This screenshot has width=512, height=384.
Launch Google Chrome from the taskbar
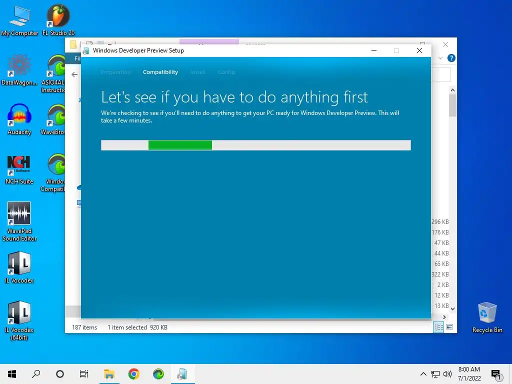134,374
